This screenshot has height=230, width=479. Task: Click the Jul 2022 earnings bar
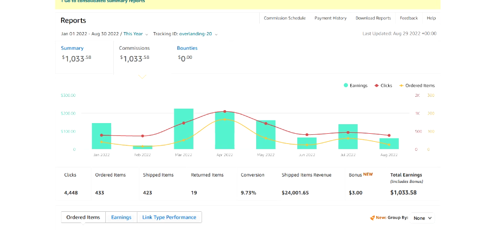(348, 137)
